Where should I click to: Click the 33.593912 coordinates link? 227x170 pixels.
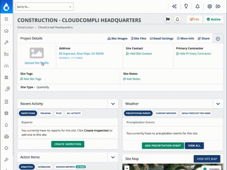pos(71,58)
